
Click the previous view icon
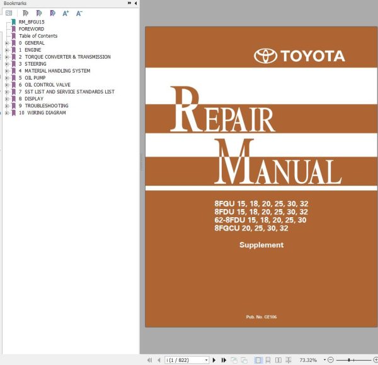pos(234,360)
